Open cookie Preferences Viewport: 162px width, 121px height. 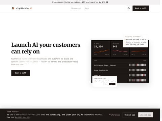(x=114, y=115)
